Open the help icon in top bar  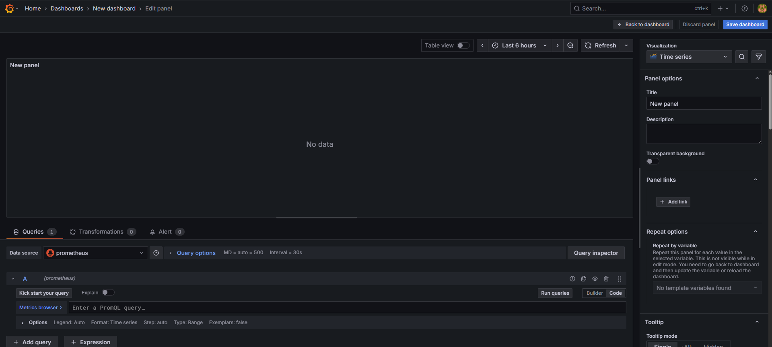click(x=745, y=8)
